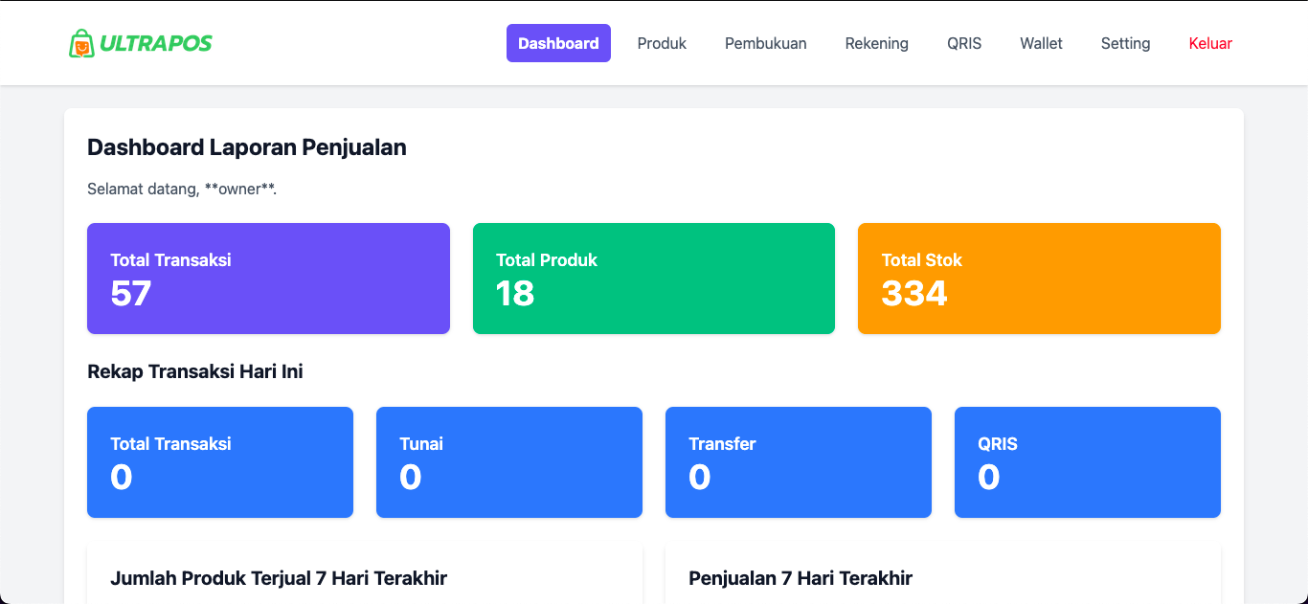The width and height of the screenshot is (1308, 604).
Task: Log out using the red Keluar link
Action: 1210,43
